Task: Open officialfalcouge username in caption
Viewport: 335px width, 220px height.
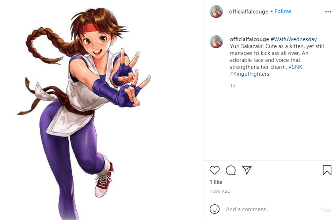Action: [249, 39]
